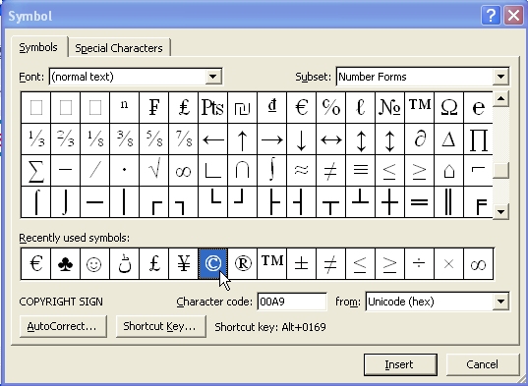The height and width of the screenshot is (386, 528).
Task: Select the pound sign £ in recent symbols
Action: pos(154,264)
